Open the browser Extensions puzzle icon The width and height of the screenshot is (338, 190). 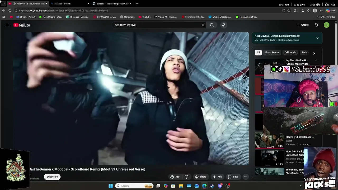click(x=295, y=11)
